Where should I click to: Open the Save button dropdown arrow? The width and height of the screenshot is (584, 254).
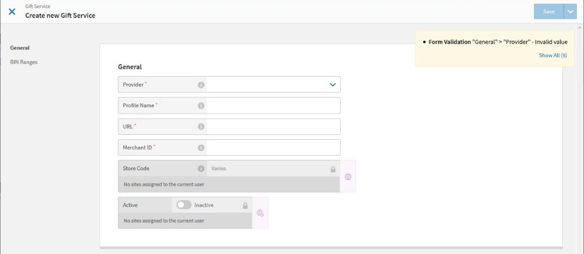click(570, 11)
